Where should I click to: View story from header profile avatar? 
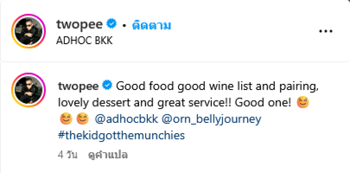pos(28,31)
